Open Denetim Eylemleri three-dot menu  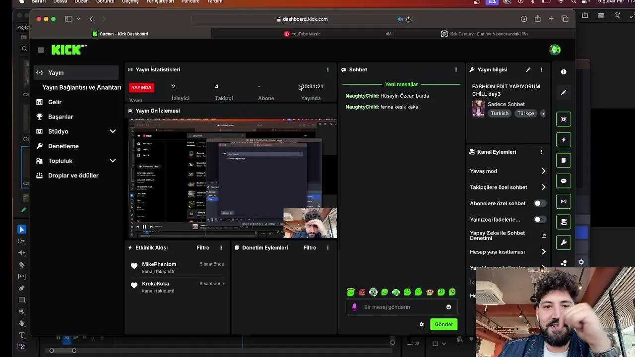(x=327, y=248)
